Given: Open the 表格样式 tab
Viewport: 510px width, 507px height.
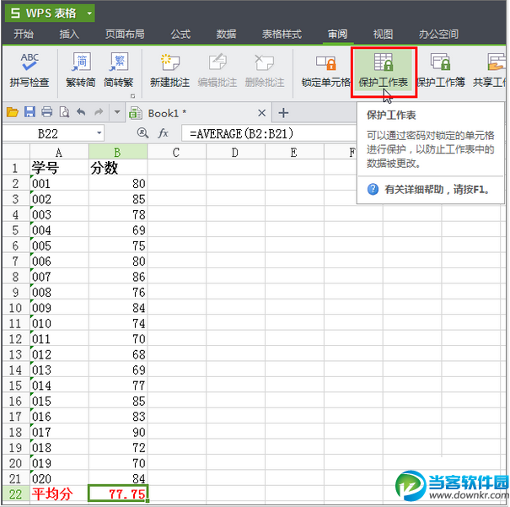Looking at the screenshot, I should tap(282, 34).
